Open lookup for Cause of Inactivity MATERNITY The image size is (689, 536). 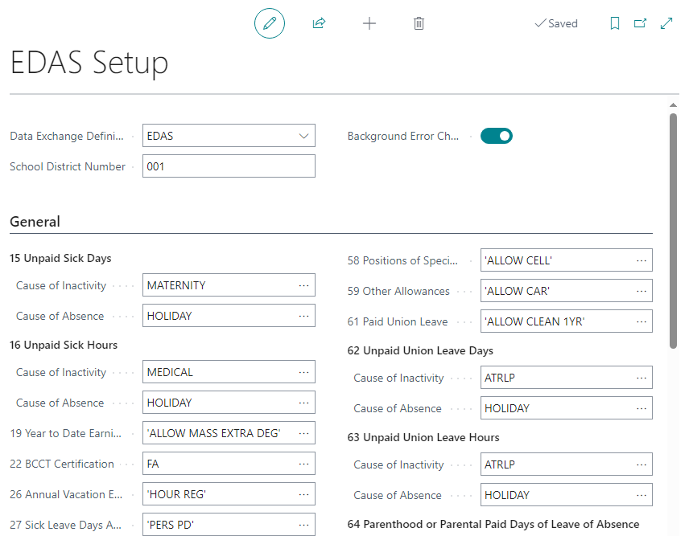[304, 284]
